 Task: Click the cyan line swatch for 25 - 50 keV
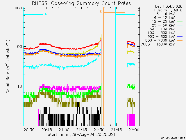180,25
